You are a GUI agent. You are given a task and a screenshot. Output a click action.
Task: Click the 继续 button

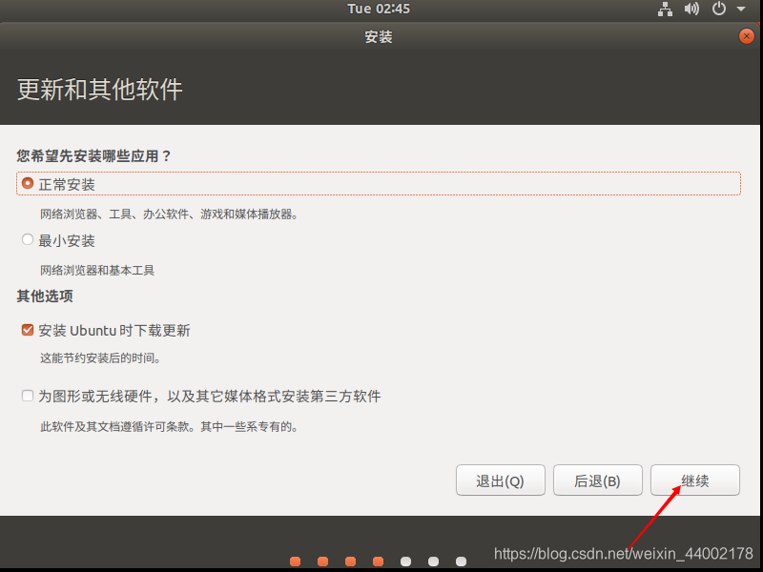[x=695, y=480]
